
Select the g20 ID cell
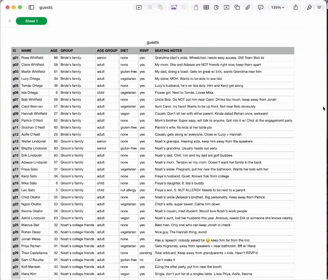(x=16, y=190)
